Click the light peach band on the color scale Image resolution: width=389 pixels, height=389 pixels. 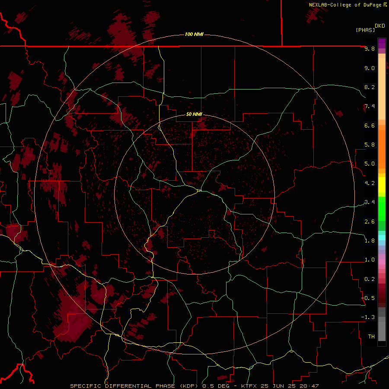tap(382, 89)
